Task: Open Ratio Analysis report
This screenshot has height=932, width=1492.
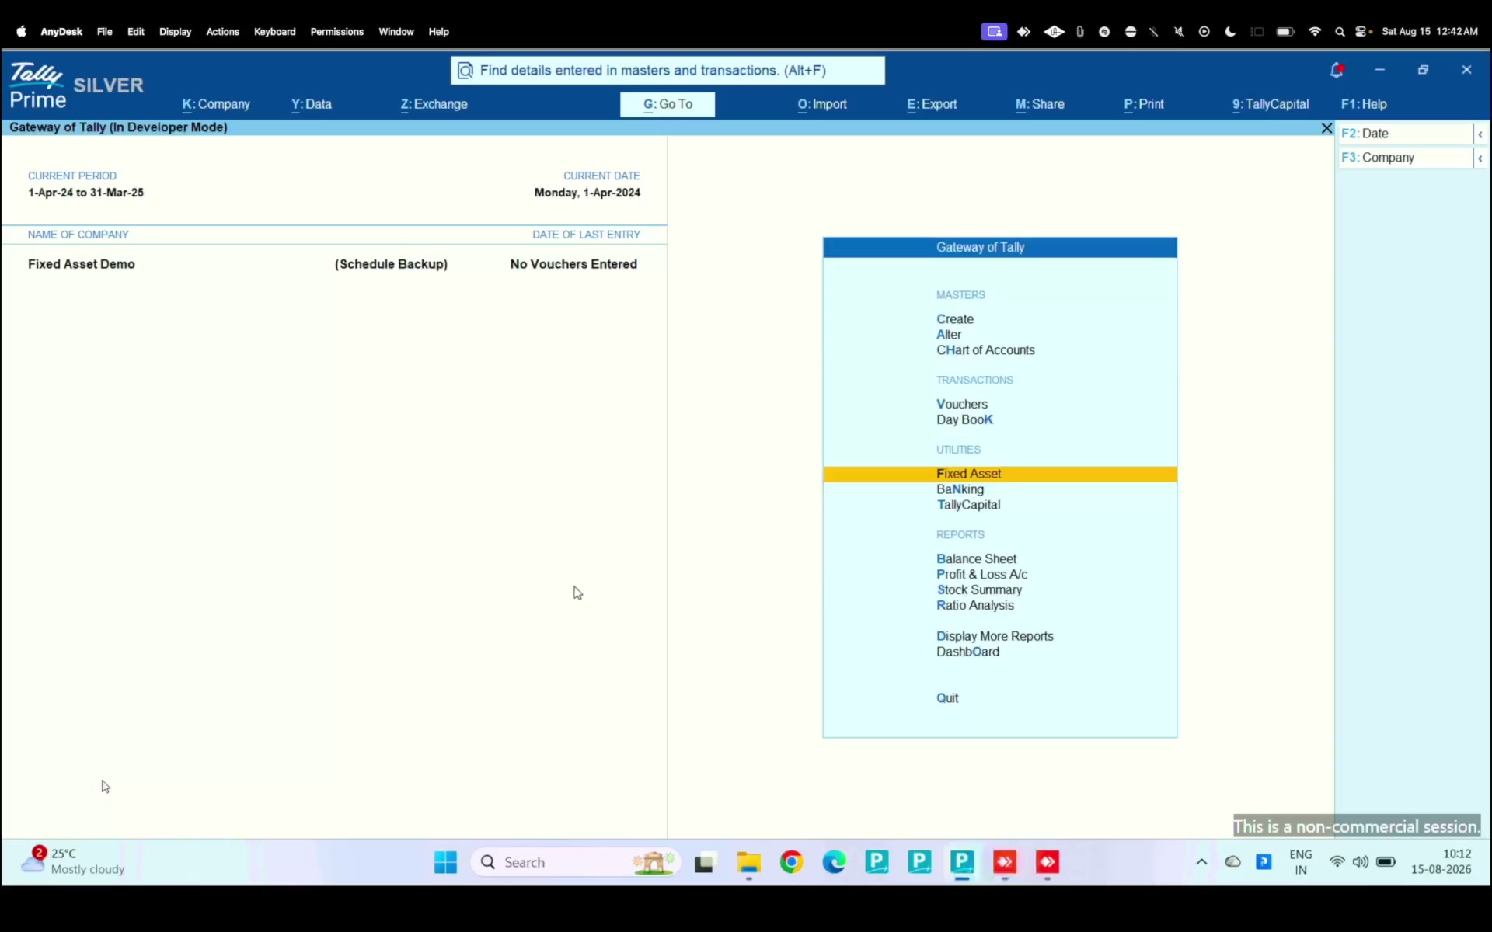Action: click(x=974, y=606)
